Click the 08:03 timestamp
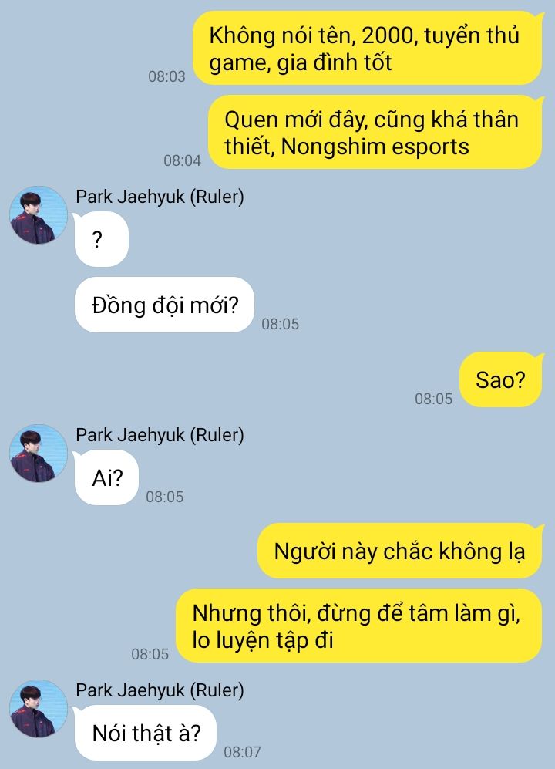This screenshot has height=769, width=555. point(166,76)
